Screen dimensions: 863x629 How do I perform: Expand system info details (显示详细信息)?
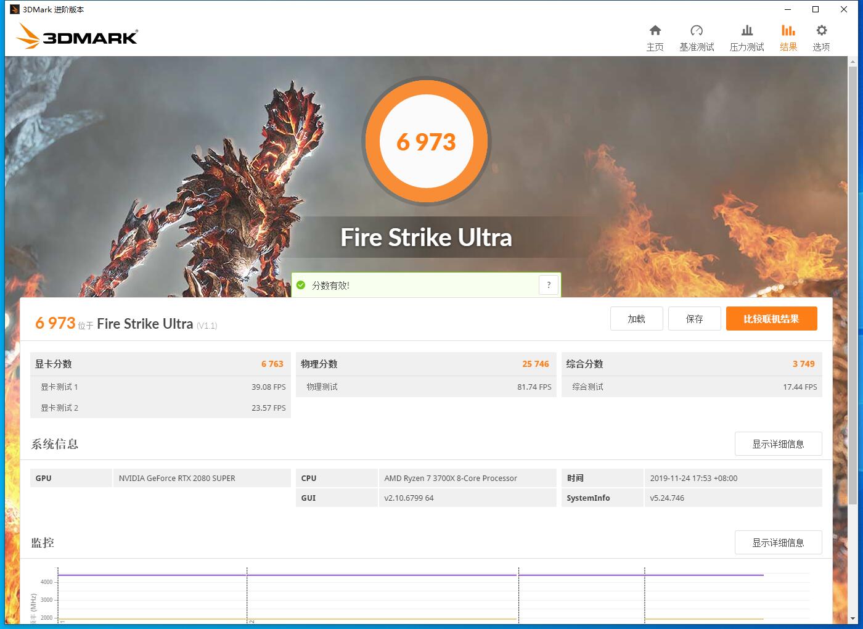[x=778, y=444]
